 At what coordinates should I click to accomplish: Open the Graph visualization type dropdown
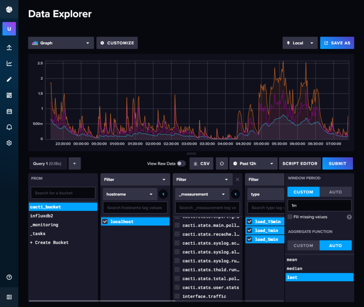[61, 43]
